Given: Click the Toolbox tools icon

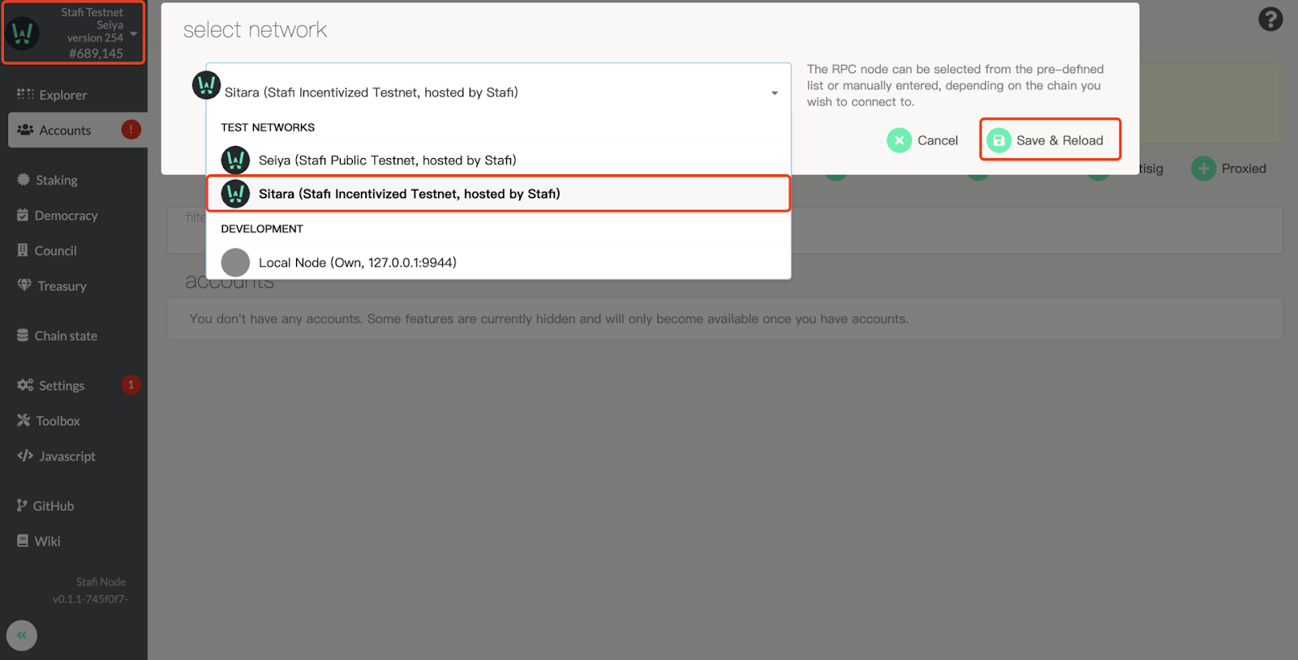Looking at the screenshot, I should click(x=24, y=420).
